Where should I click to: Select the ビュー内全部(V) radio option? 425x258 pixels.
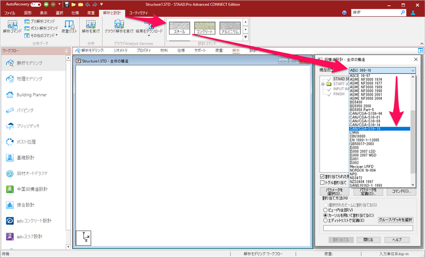click(x=325, y=210)
